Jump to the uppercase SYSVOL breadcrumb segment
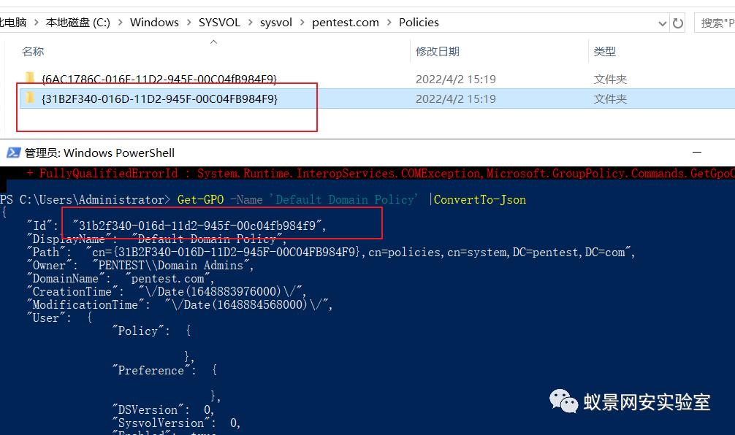Viewport: 735px width, 435px height. coord(218,23)
